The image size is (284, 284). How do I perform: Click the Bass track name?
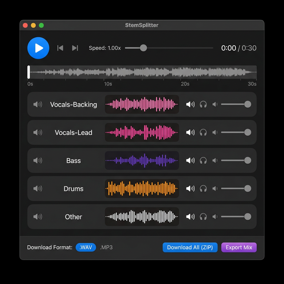pos(74,161)
